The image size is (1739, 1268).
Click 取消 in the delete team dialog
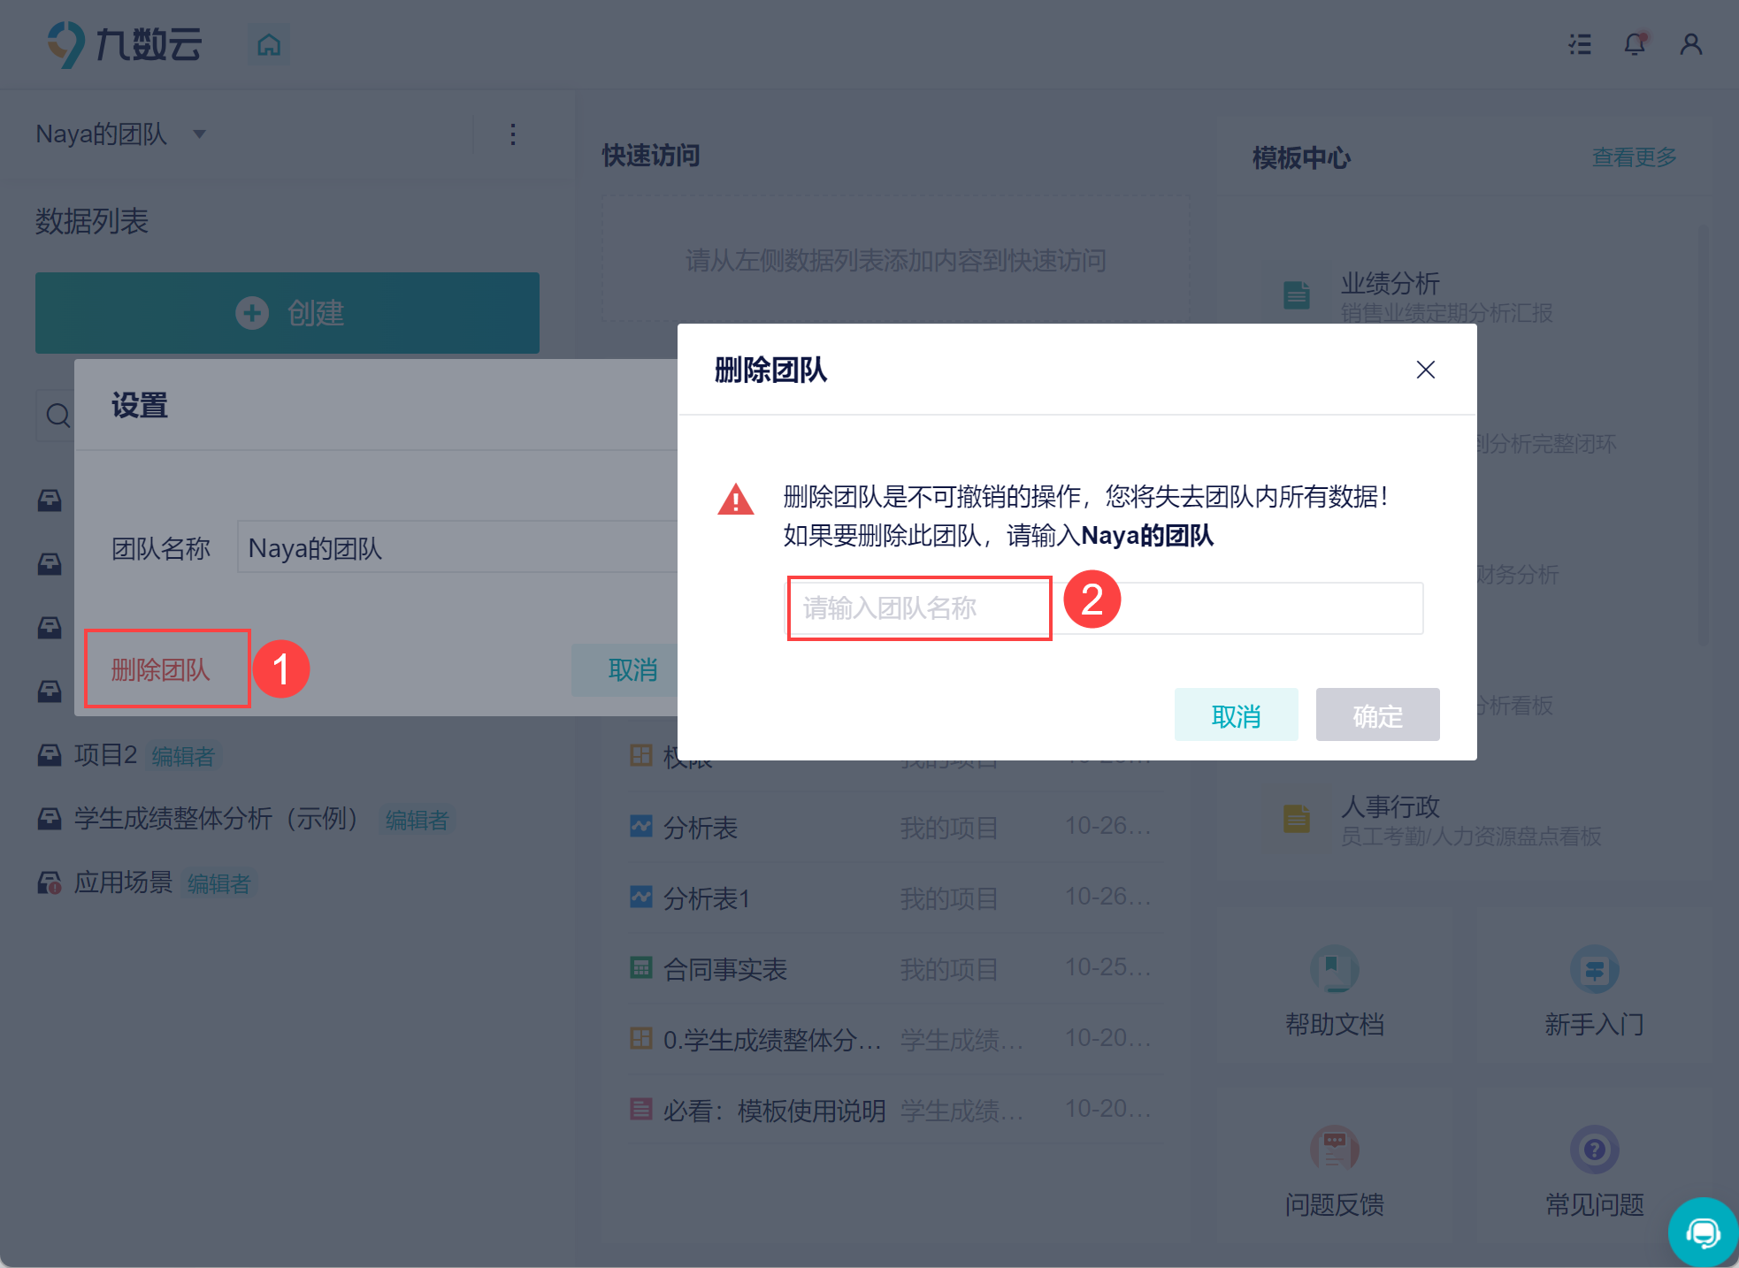1236,715
